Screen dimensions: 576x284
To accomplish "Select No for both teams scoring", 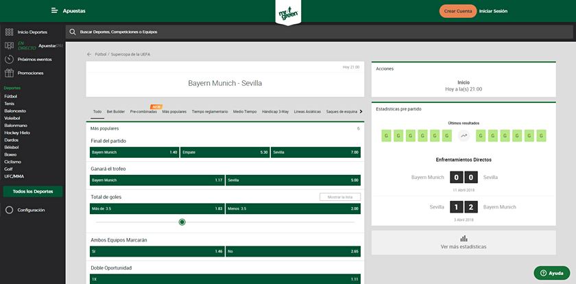I will click(293, 251).
